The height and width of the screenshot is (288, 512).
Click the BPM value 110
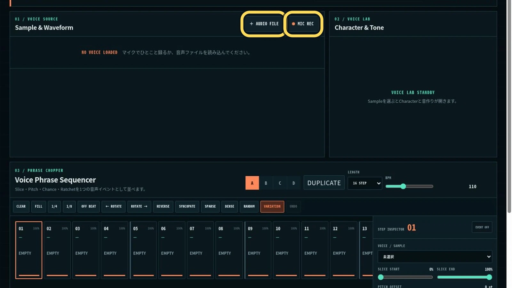pos(473,187)
